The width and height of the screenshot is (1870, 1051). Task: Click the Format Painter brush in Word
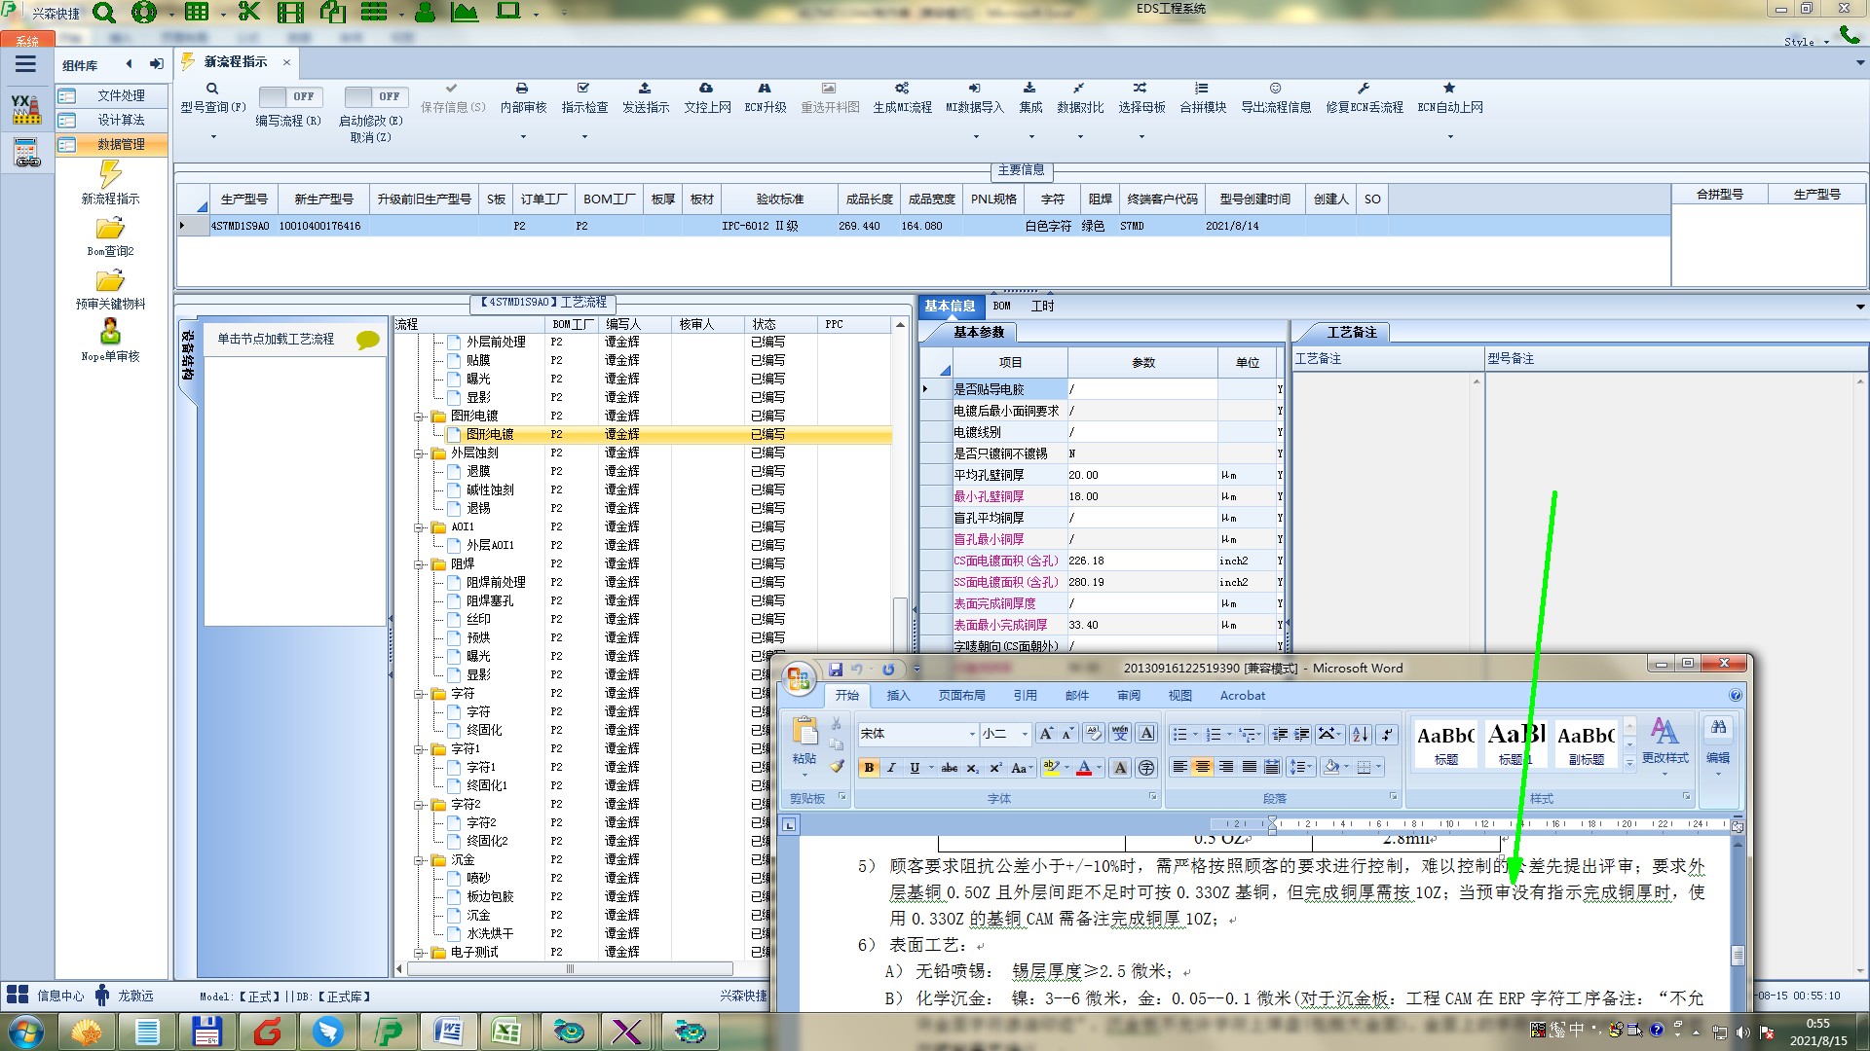click(837, 767)
